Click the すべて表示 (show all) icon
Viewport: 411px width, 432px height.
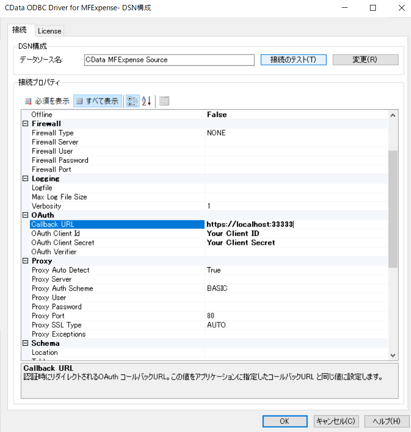click(x=97, y=101)
